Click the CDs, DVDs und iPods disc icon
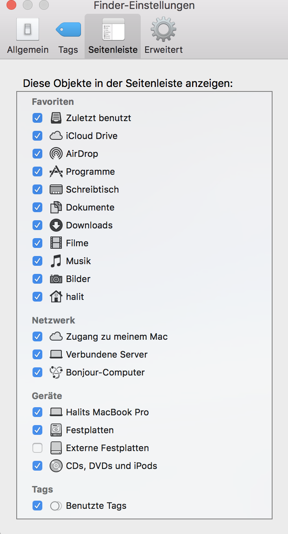 coord(56,466)
